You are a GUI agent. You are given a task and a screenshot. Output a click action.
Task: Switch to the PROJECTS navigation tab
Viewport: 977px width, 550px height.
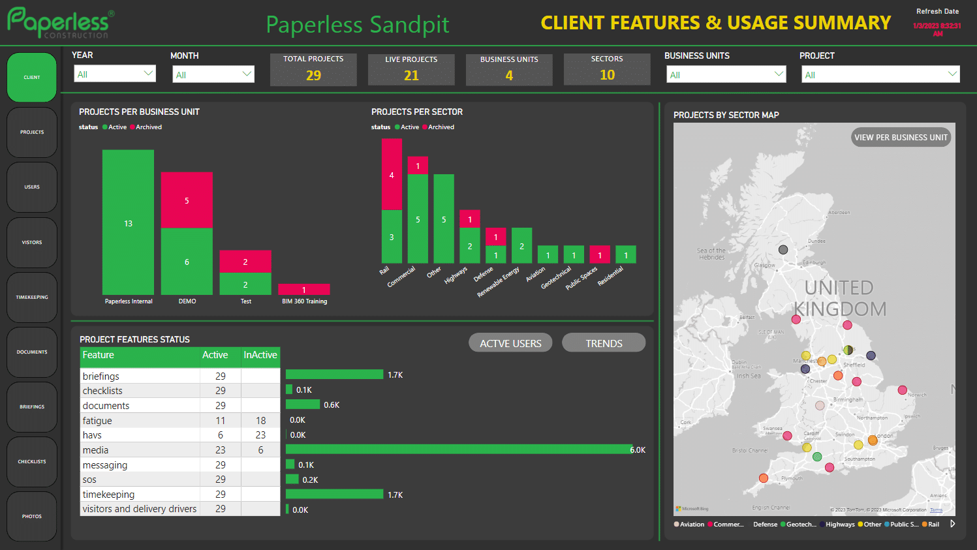tap(32, 132)
